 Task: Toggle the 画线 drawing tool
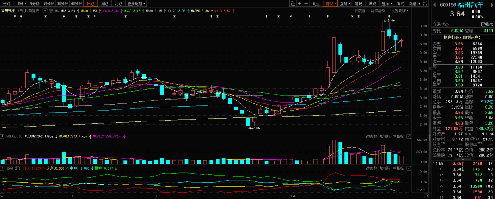coord(373,4)
